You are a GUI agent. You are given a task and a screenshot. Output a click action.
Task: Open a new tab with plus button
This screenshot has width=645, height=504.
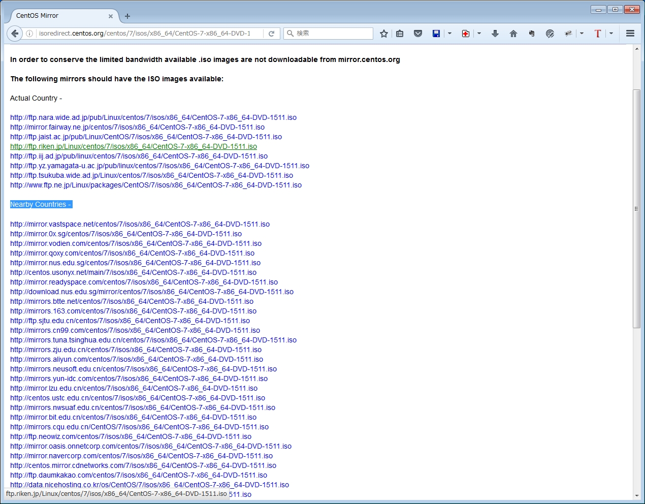point(127,16)
